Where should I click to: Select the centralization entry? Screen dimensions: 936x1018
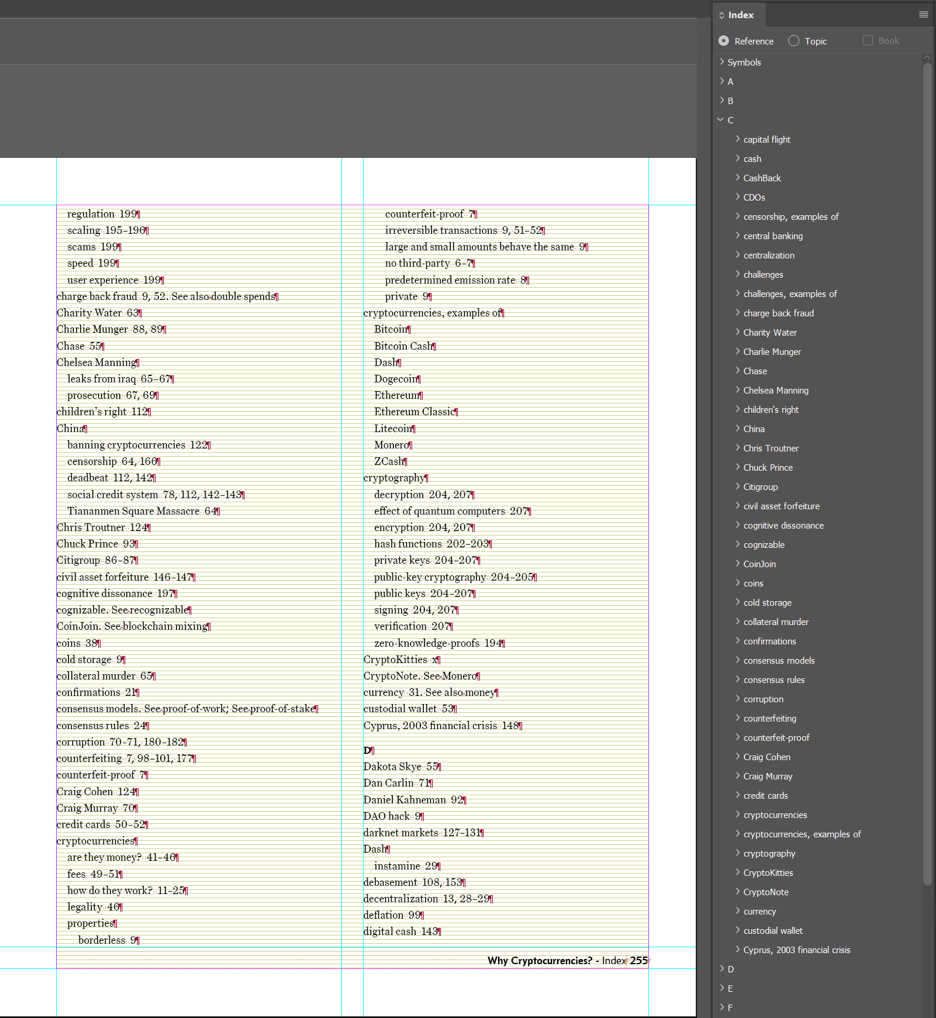[x=769, y=256]
